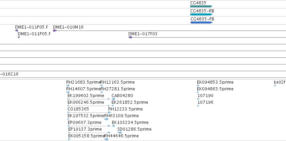Open the RH27281.5prime EST label

pos(118,89)
